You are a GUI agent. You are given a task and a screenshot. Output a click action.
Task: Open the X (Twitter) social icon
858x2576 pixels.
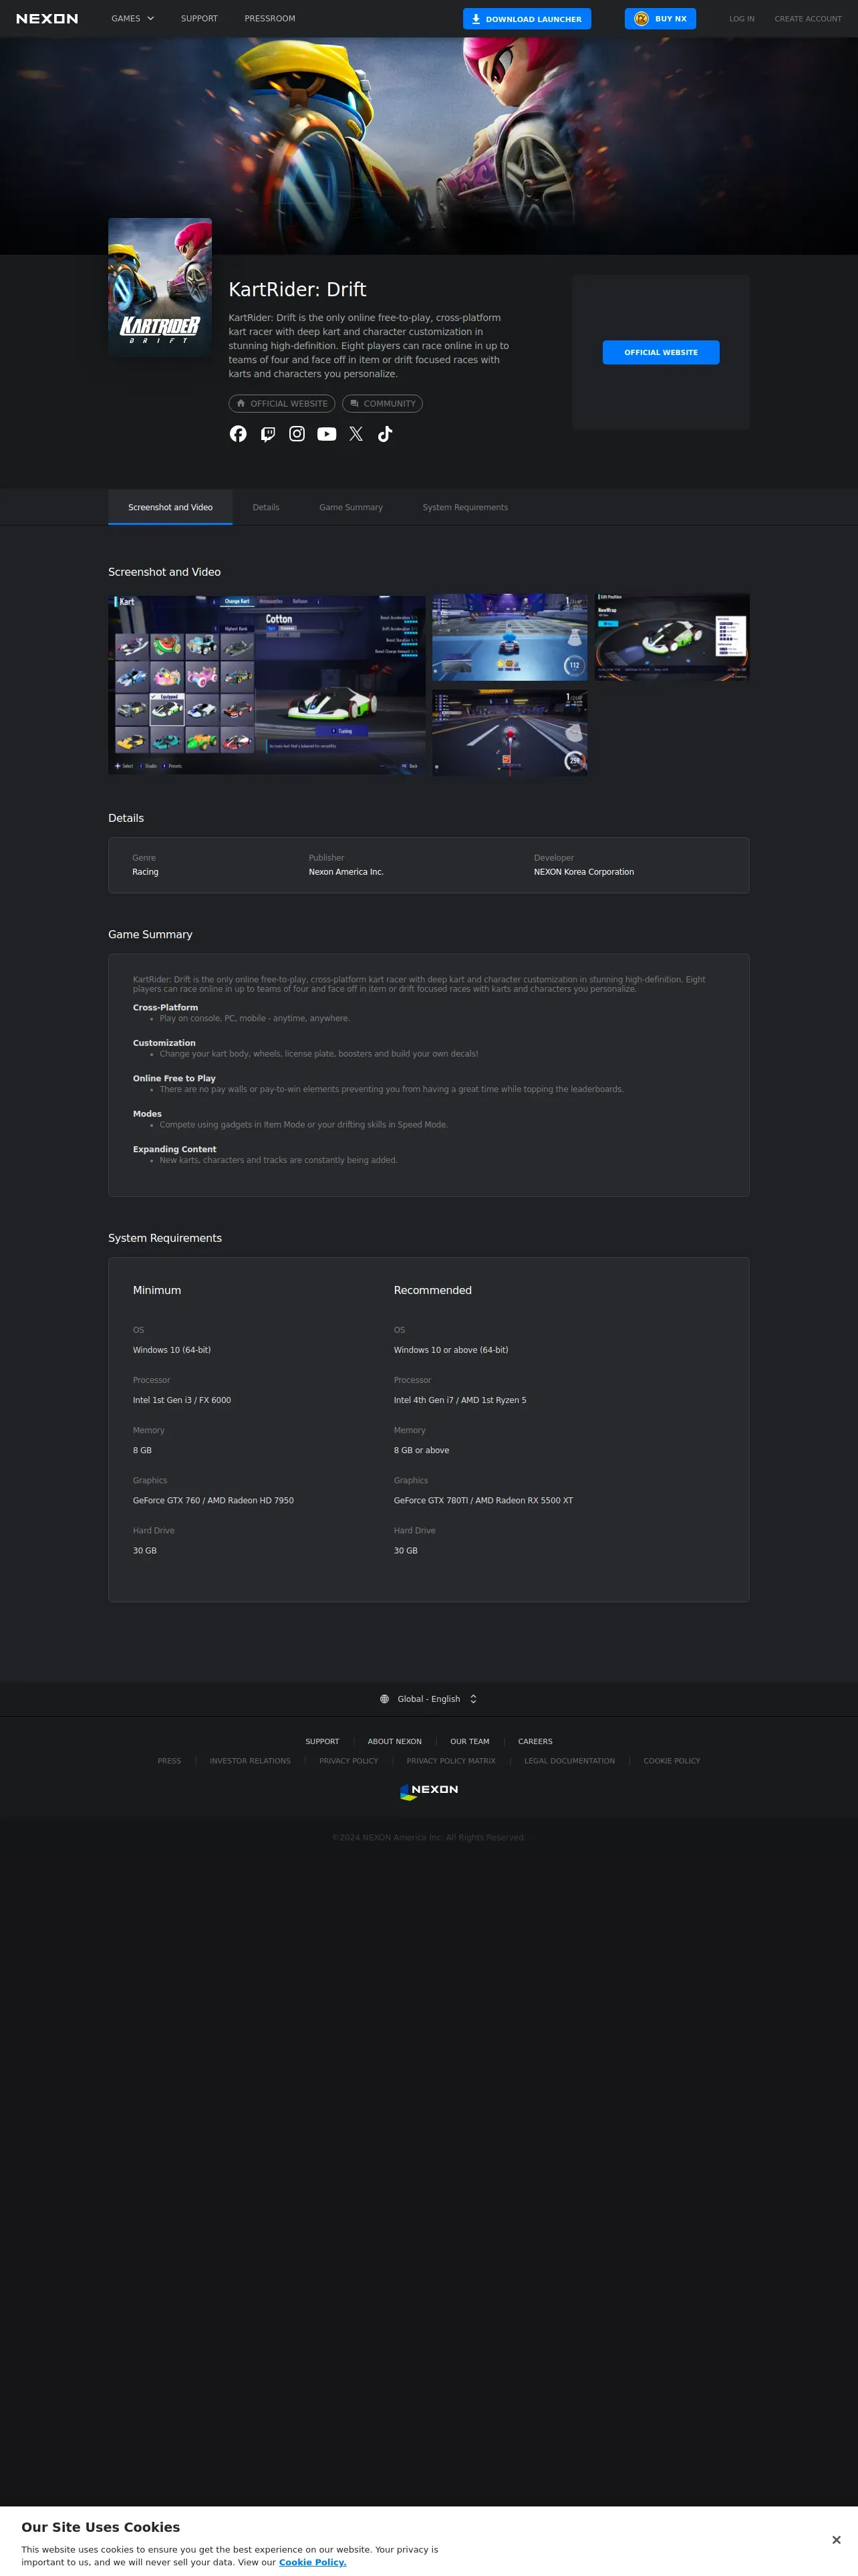[x=355, y=434]
